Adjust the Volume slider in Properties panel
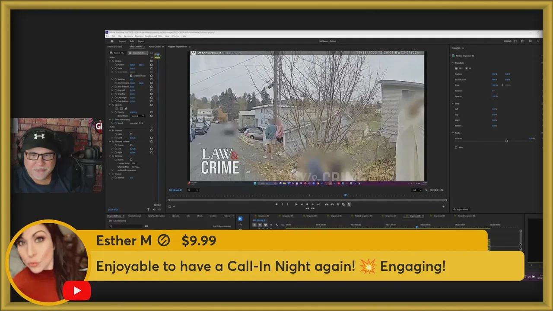 [506, 141]
